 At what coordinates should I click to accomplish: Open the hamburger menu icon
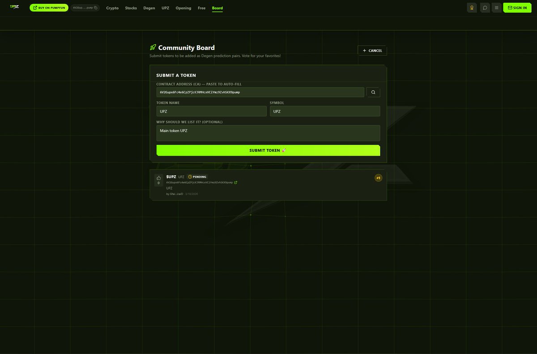(x=496, y=8)
